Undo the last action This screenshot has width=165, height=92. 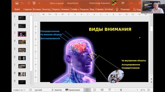(22, 3)
